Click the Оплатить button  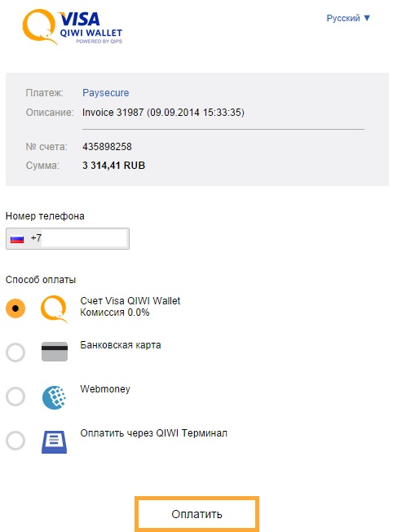[196, 514]
